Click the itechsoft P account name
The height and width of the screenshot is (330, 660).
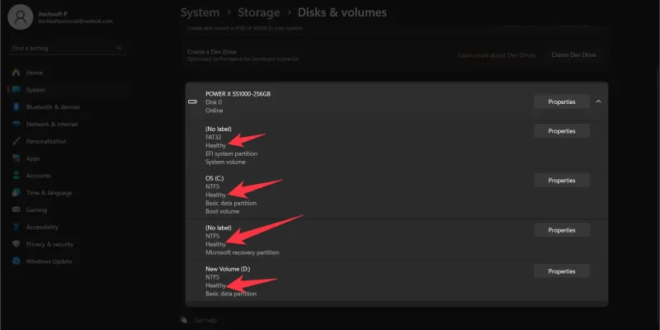pos(53,14)
